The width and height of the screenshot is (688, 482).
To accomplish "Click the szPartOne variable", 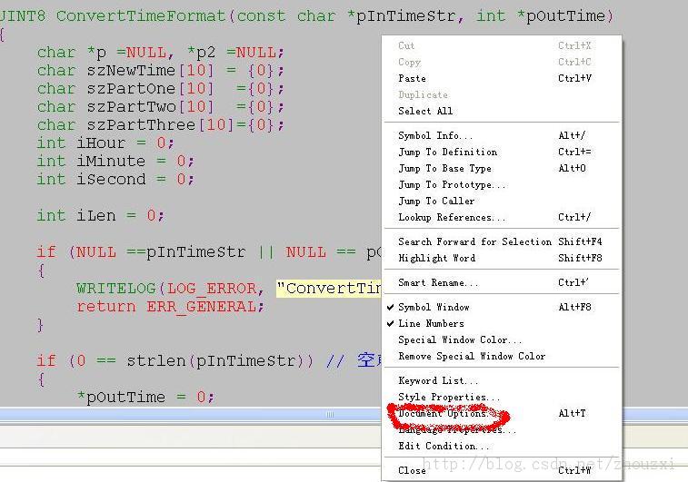I will click(x=131, y=89).
